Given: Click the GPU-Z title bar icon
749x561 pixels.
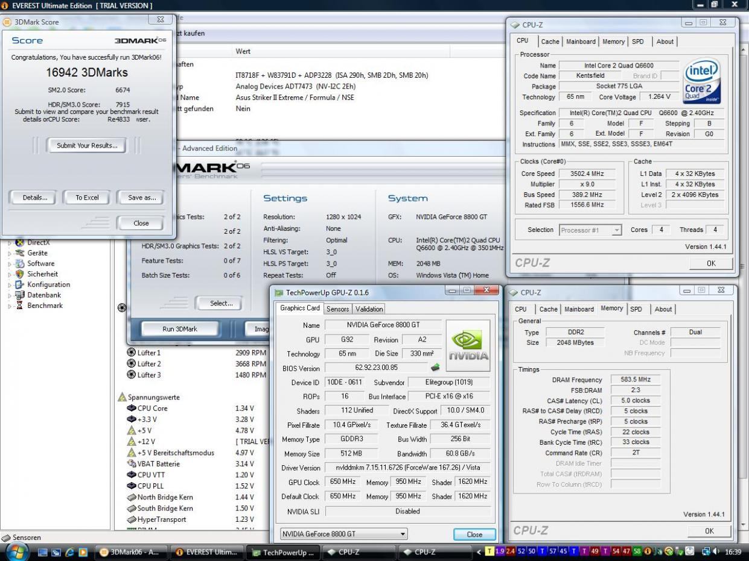Looking at the screenshot, I should coord(279,292).
